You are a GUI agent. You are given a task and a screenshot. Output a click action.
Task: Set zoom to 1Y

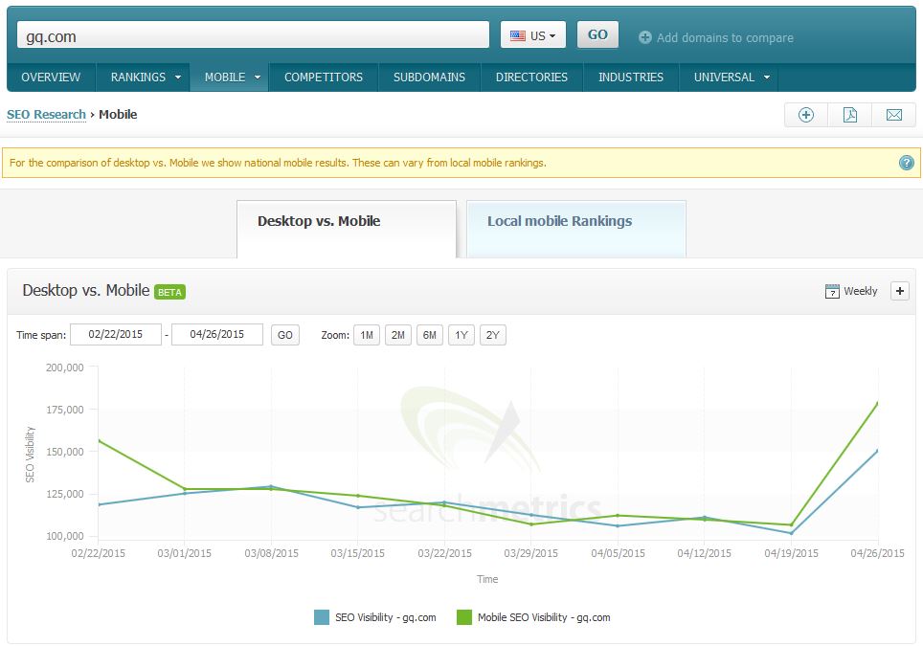tap(461, 335)
